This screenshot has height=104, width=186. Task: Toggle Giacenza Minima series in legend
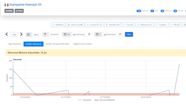coord(105,100)
